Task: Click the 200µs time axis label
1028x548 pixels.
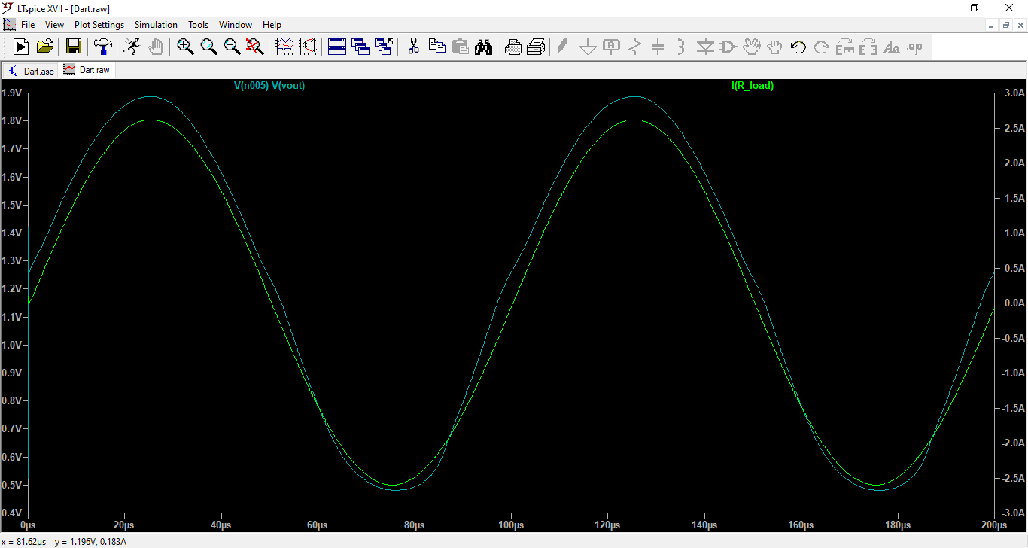Action: point(994,525)
